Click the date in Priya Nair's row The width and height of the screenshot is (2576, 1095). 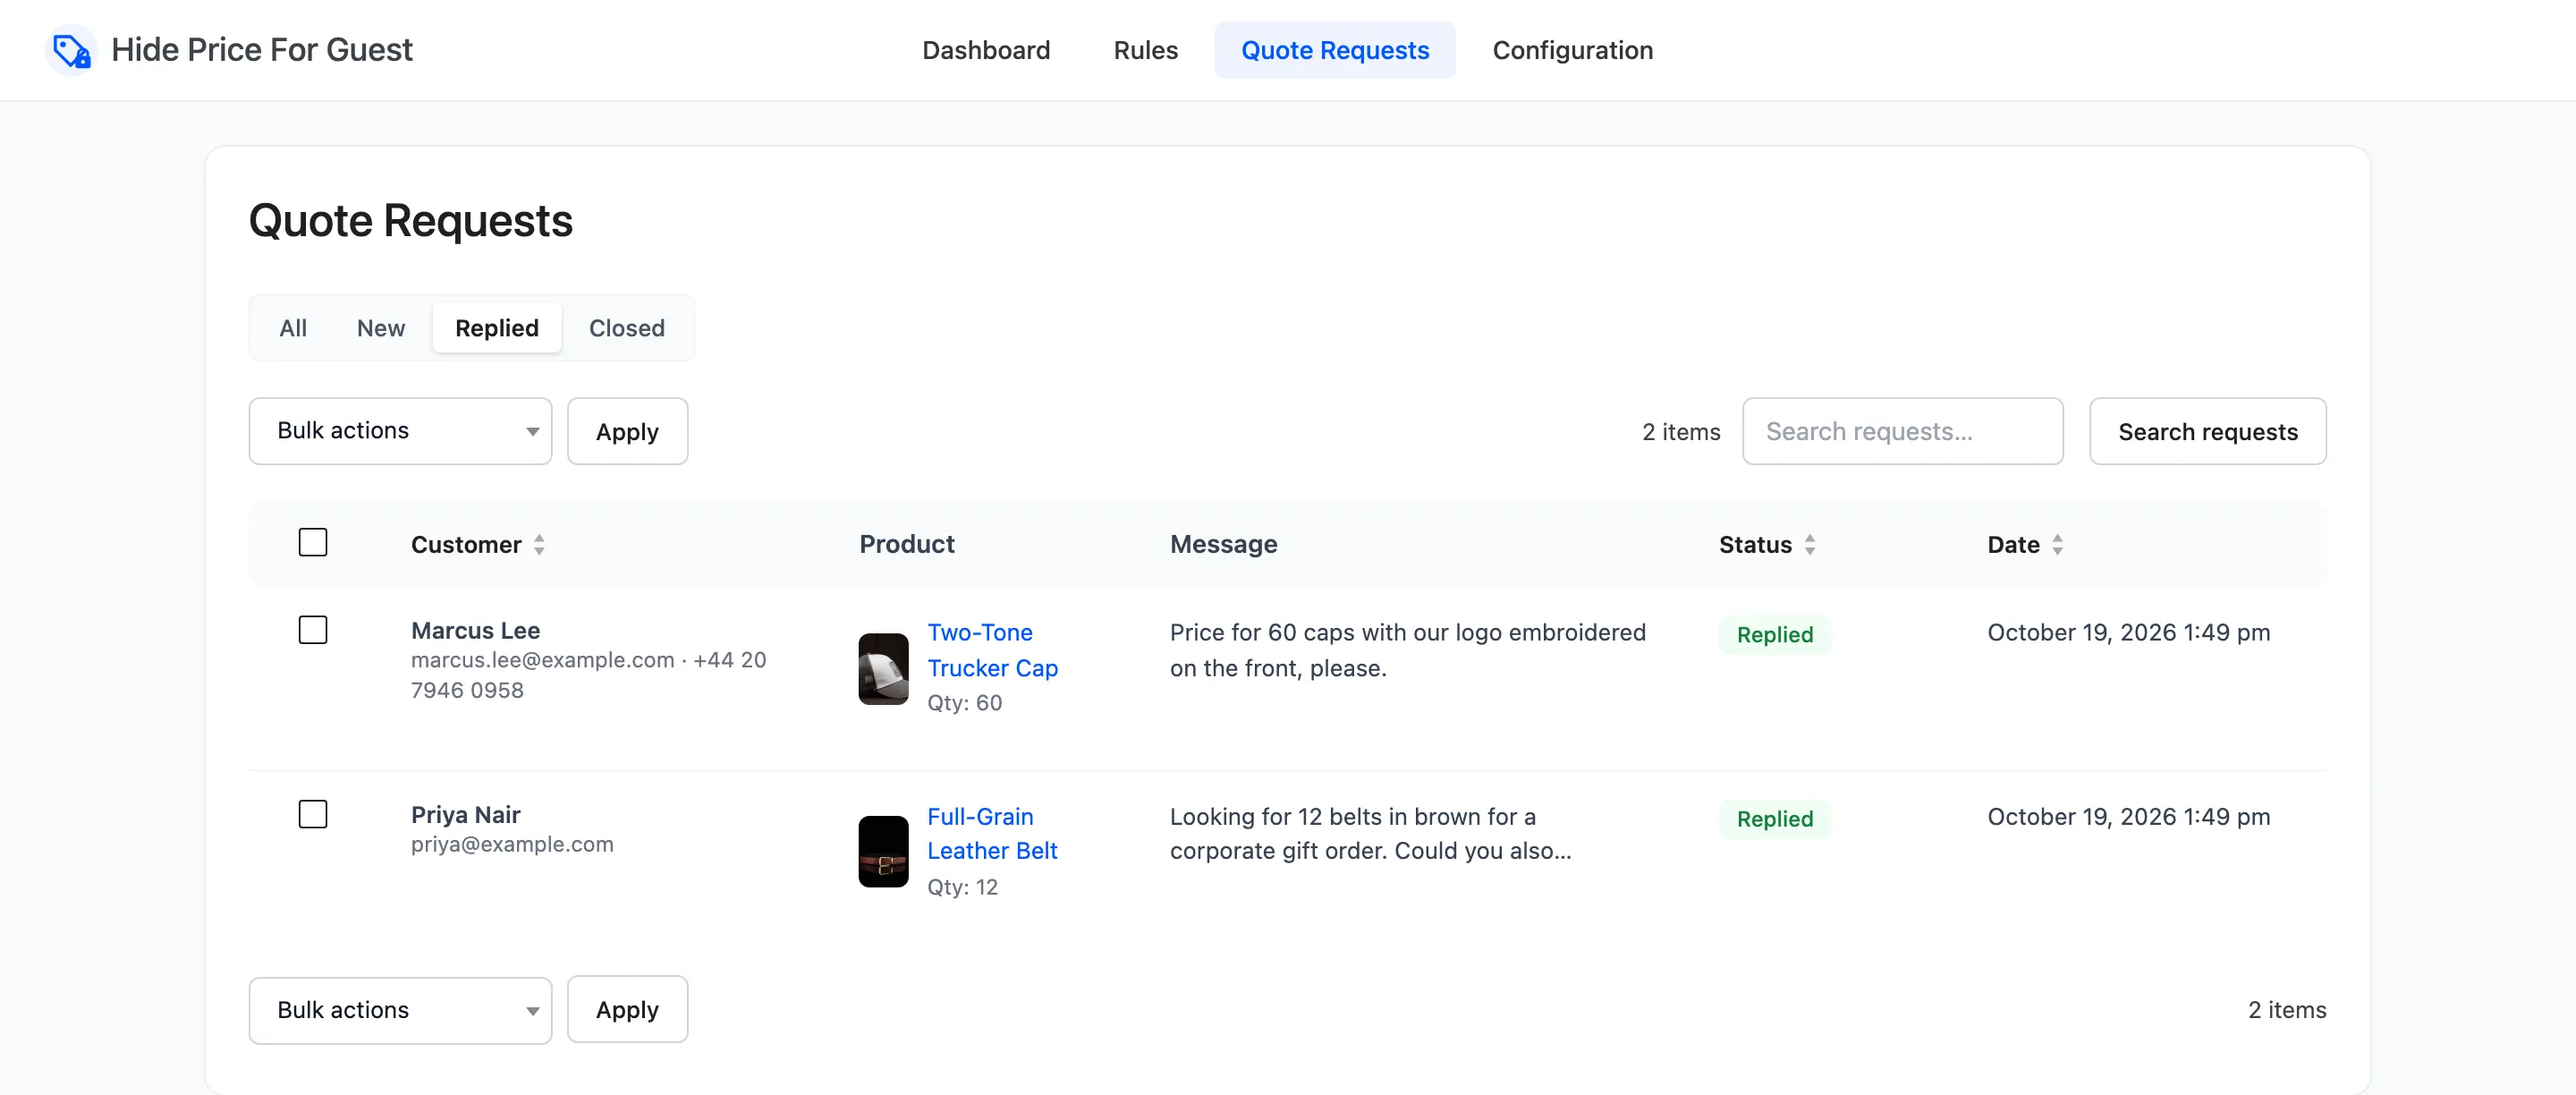pyautogui.click(x=2128, y=817)
